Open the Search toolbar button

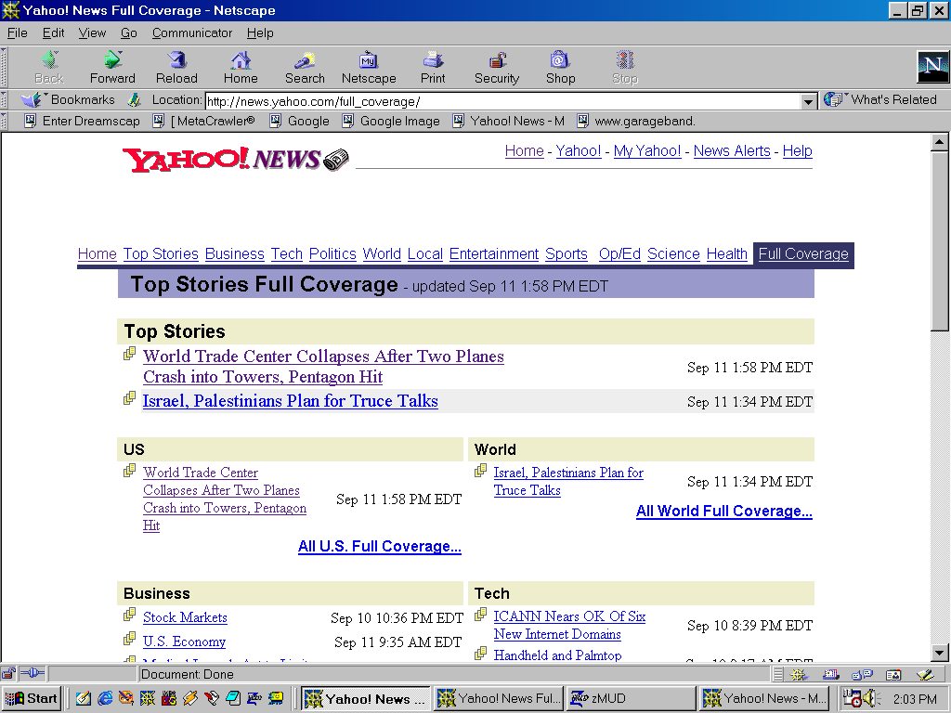coord(305,67)
